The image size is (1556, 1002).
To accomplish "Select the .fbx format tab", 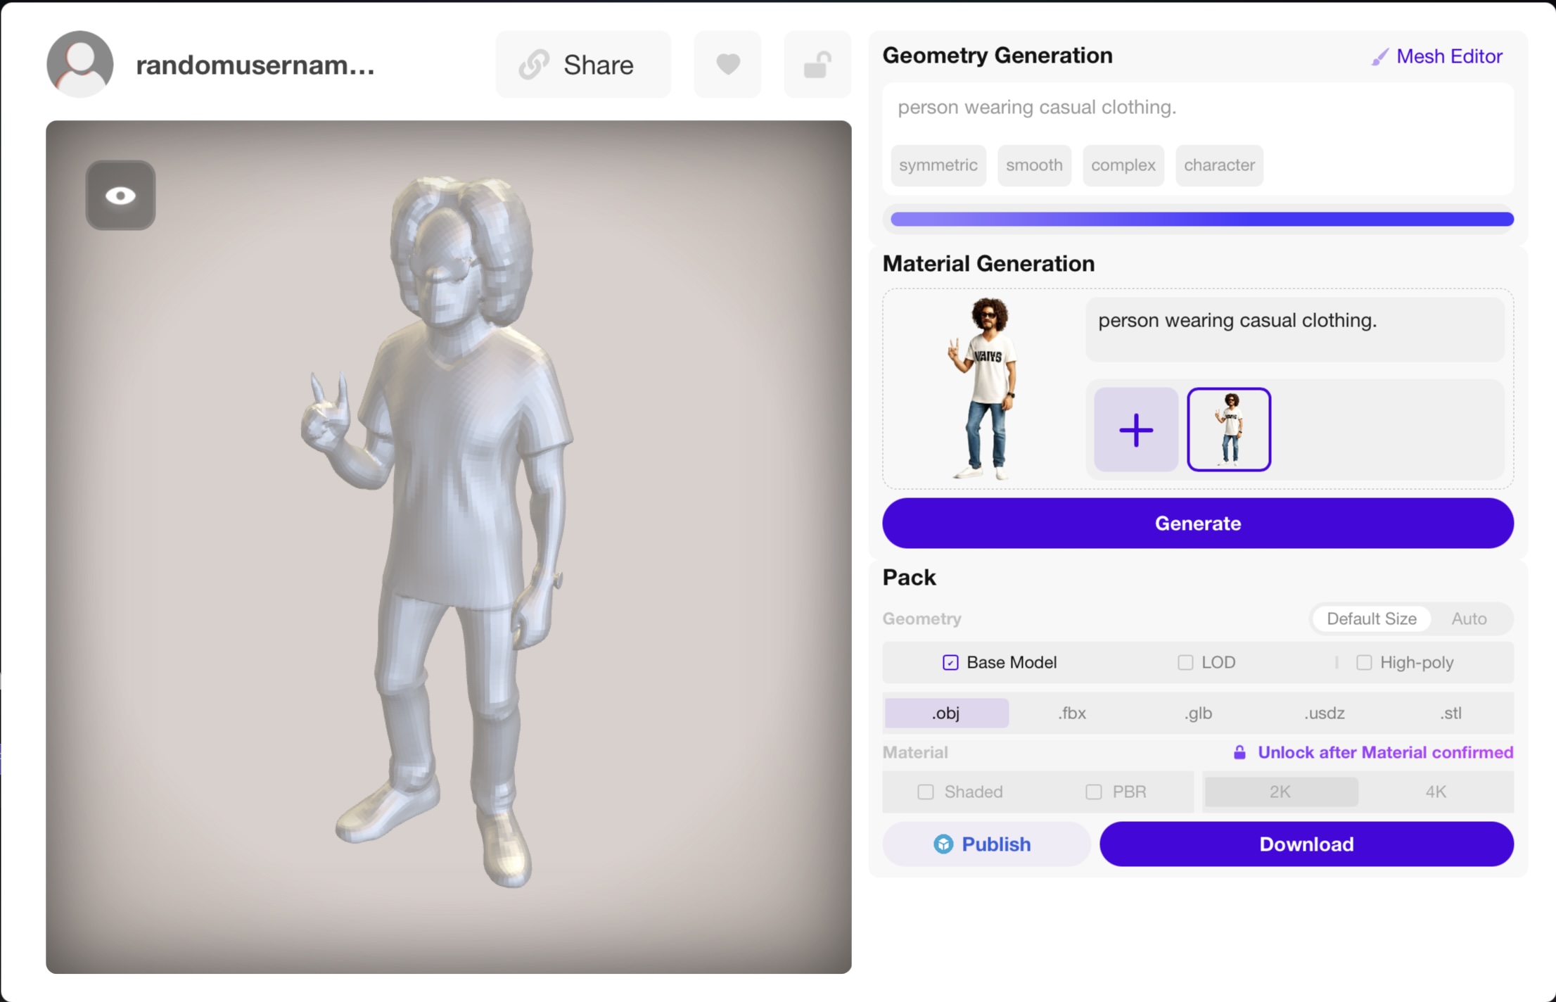I will pos(1071,713).
